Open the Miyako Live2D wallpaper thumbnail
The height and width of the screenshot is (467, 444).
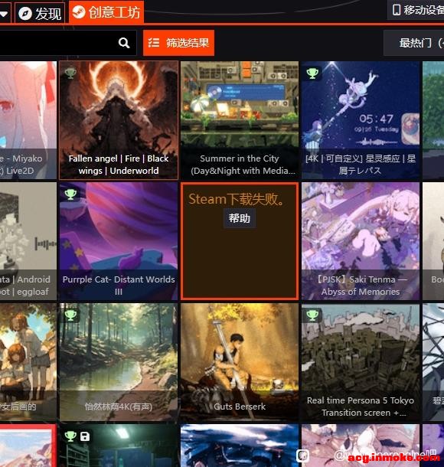(28, 120)
